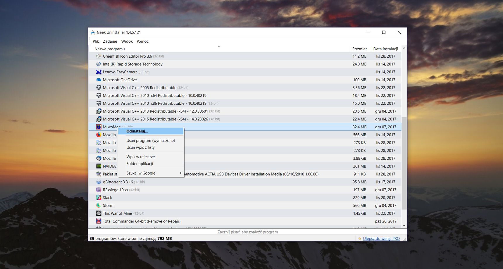The width and height of the screenshot is (503, 269).
Task: Click the qBittorrent icon
Action: click(99, 182)
